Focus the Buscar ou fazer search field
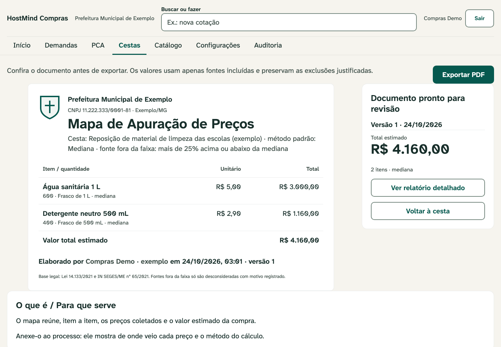Image resolution: width=501 pixels, height=347 pixels. click(289, 22)
